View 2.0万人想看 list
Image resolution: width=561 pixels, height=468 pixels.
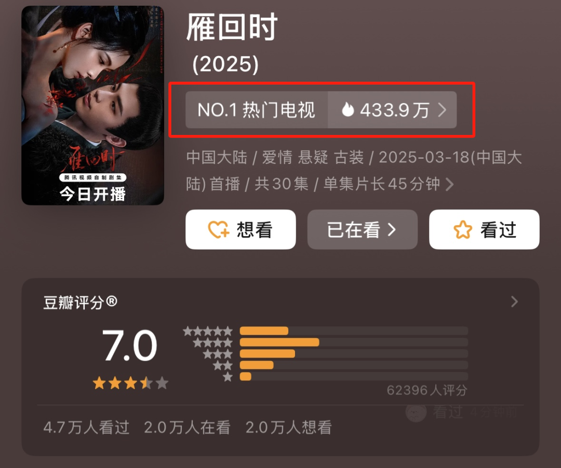click(x=289, y=428)
